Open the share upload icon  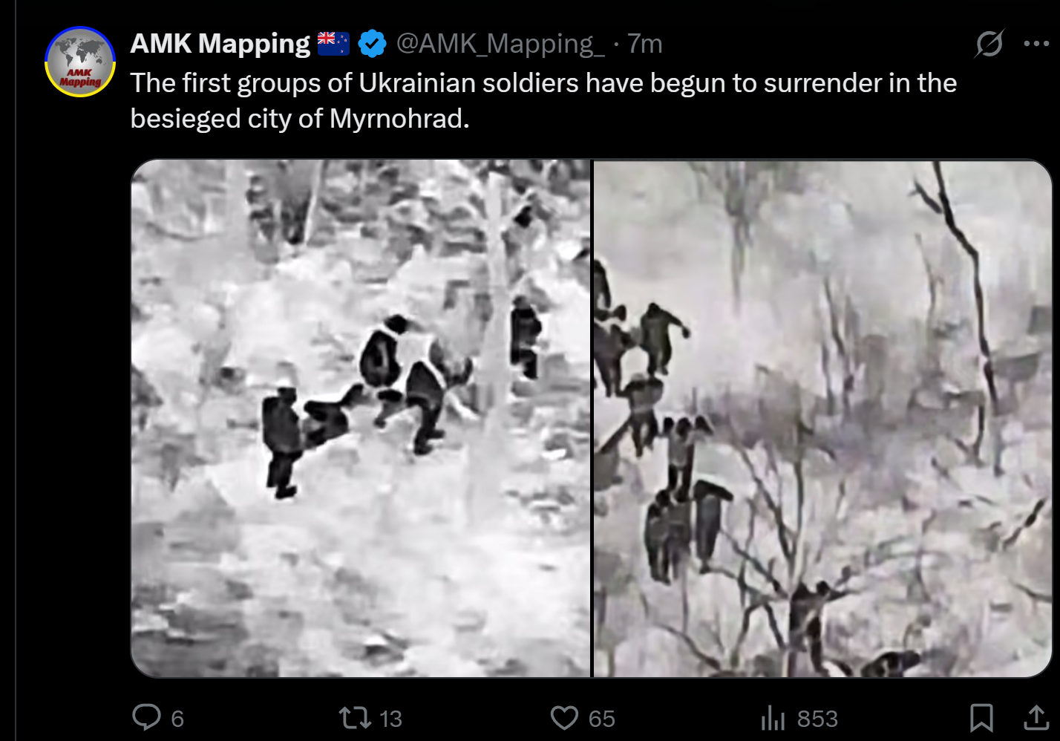click(1036, 718)
